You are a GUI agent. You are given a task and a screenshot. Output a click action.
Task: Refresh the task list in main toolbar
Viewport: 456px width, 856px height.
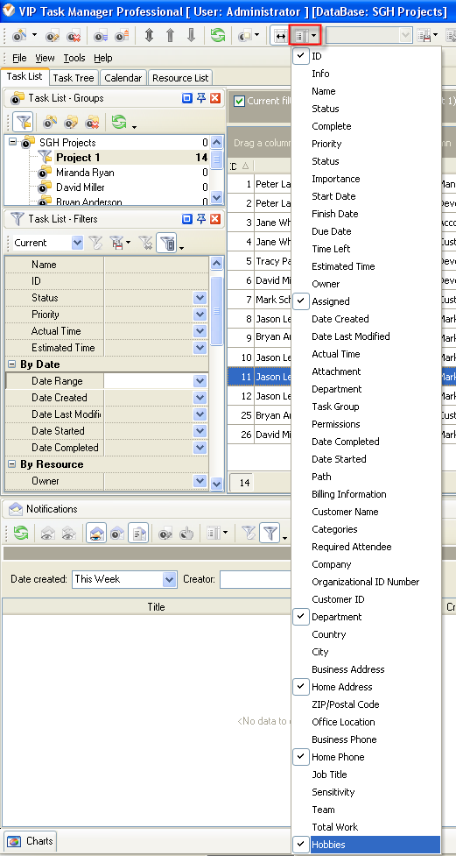(218, 36)
